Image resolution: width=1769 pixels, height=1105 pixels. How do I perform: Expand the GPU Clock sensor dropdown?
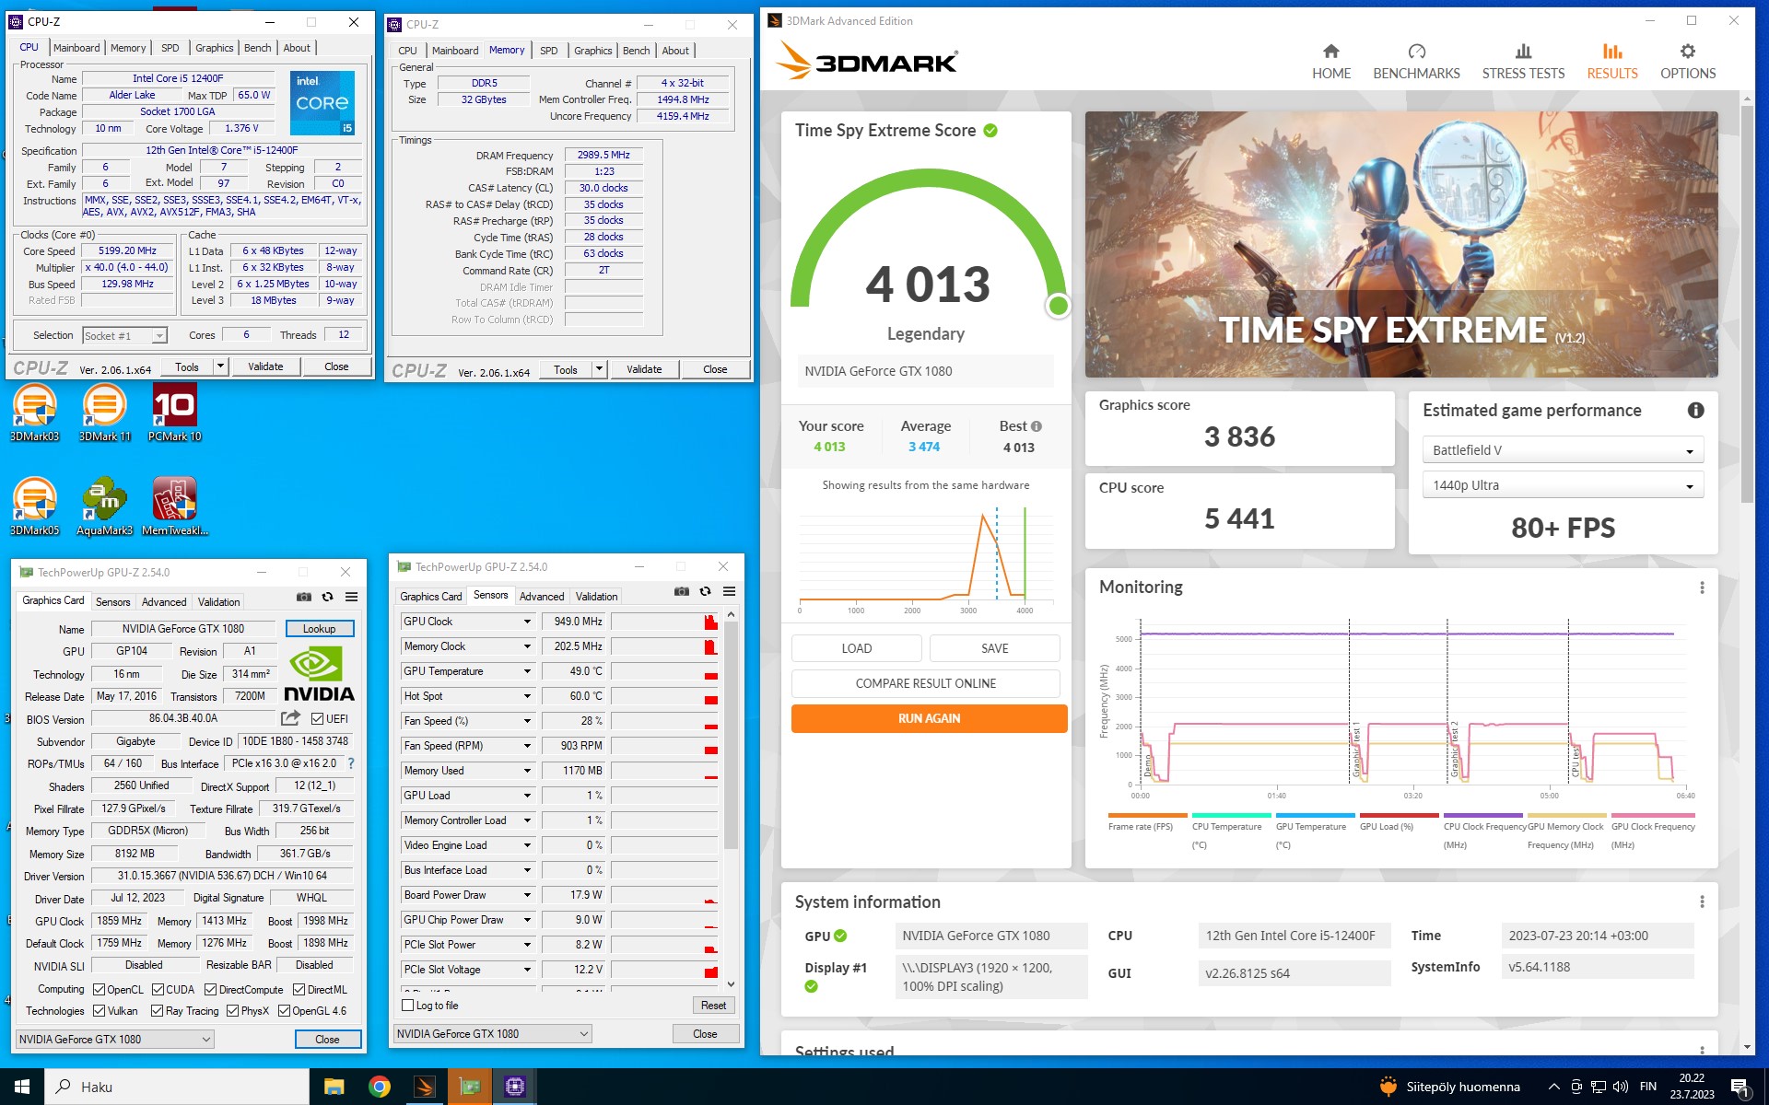click(x=527, y=622)
